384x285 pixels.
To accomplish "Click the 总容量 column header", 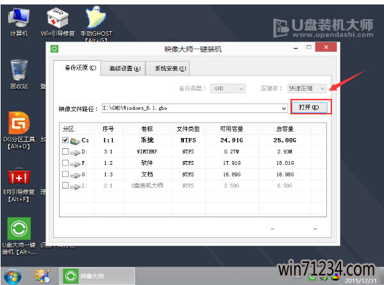I will (x=285, y=128).
